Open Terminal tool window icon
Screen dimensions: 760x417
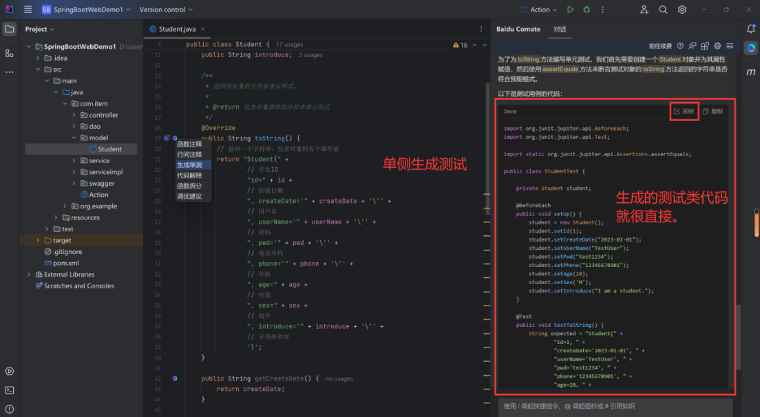[x=9, y=390]
